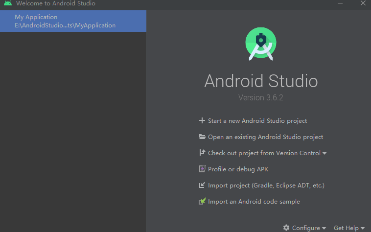Click the Profile or debug APK icon

point(202,169)
